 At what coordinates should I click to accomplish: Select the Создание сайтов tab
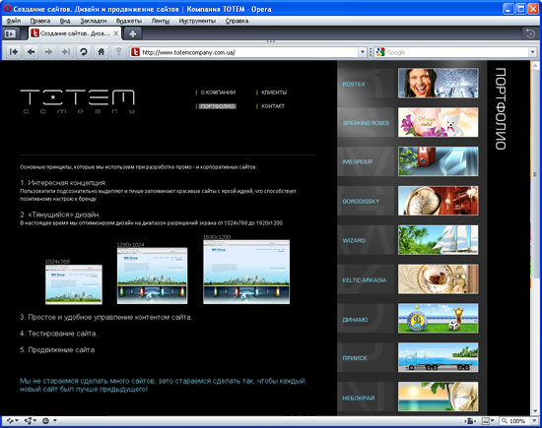(75, 33)
